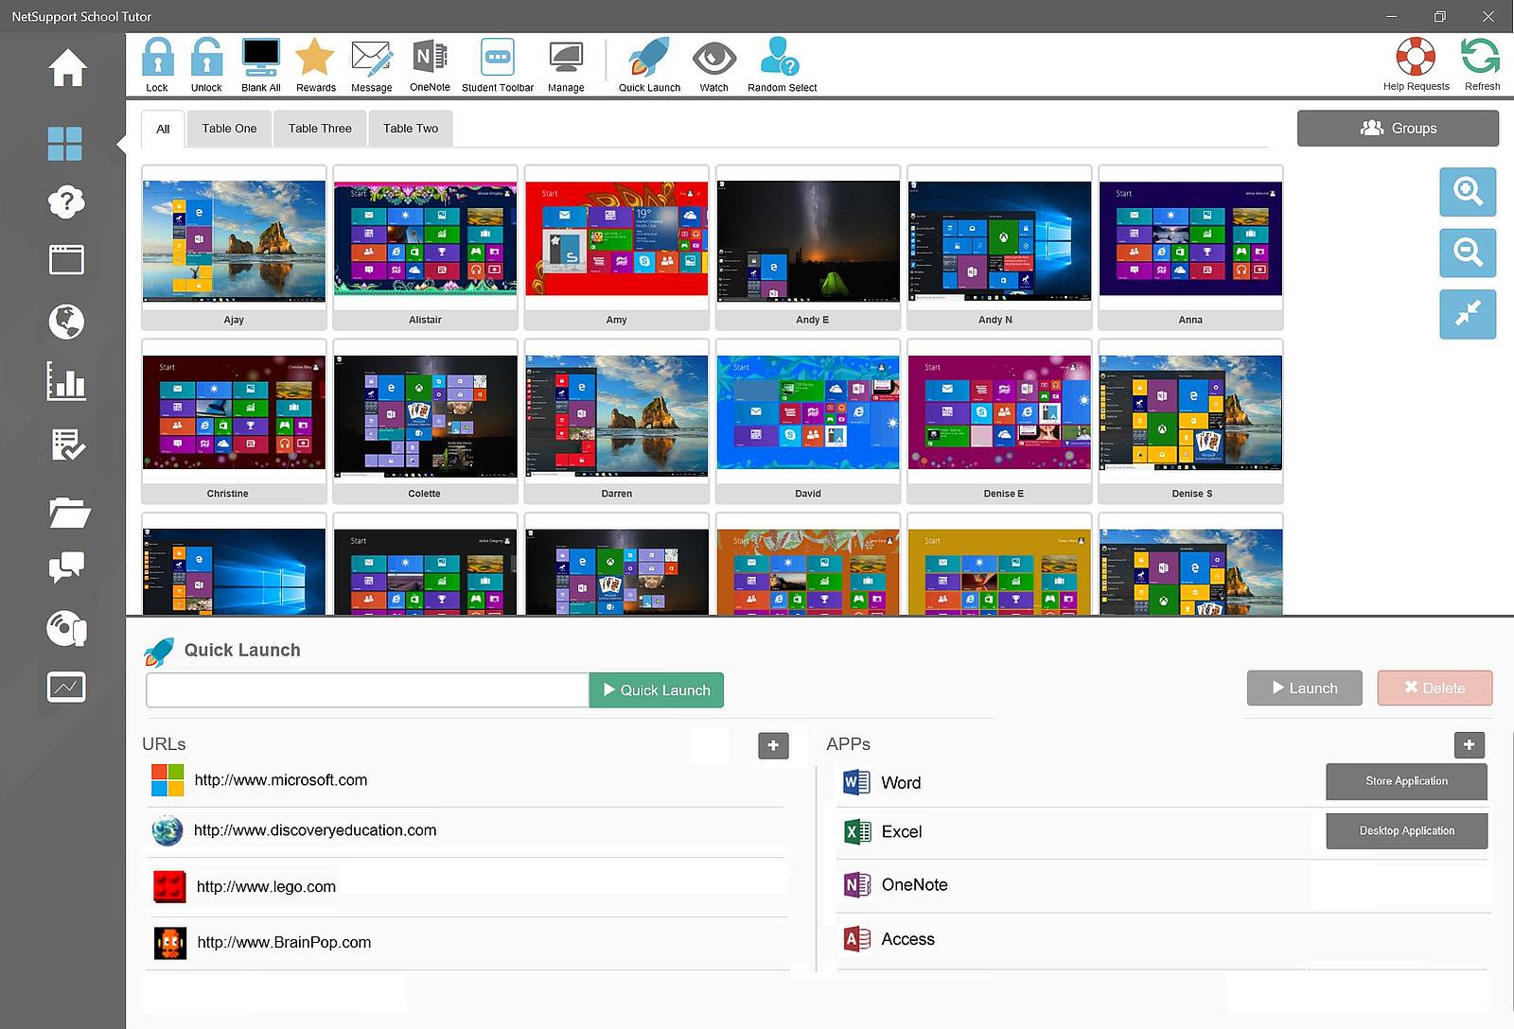The height and width of the screenshot is (1029, 1514).
Task: Add a new app with plus button
Action: click(x=1469, y=744)
